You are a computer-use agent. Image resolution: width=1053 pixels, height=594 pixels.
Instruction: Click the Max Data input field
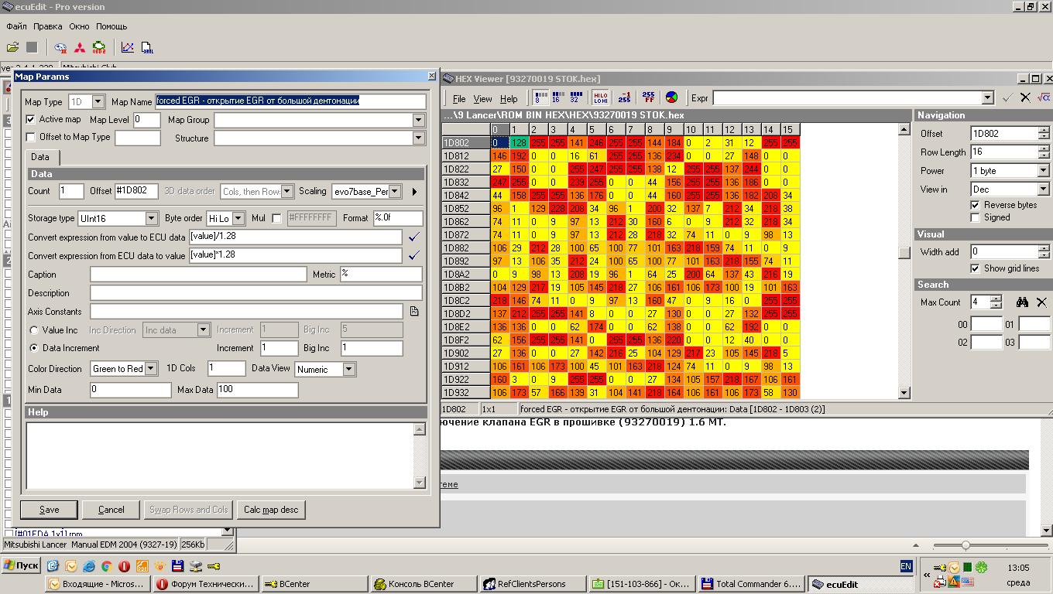tap(257, 390)
